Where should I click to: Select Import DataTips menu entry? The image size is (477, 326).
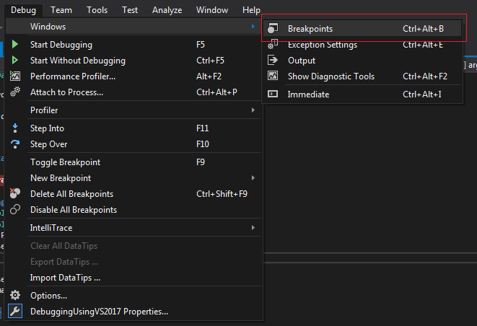65,278
